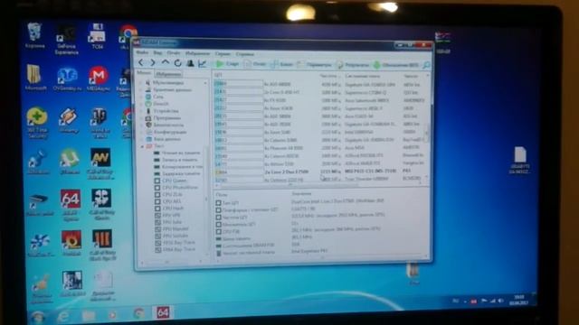579x325 pixels.
Task: Click the MEGAsync desktop icon
Action: coord(98,79)
